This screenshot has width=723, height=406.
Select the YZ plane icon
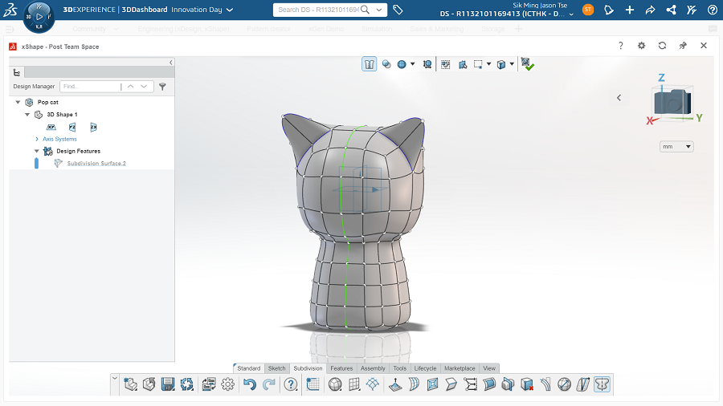click(x=72, y=127)
